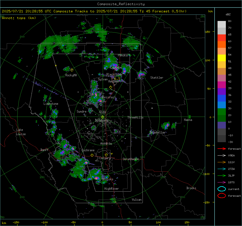Click the Lacombe city label

116,67
